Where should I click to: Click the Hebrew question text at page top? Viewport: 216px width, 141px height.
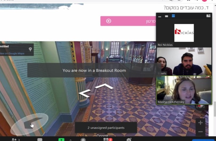point(186,8)
